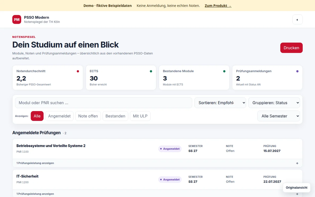Click the ECTS value 30
Image resolution: width=315 pixels, height=197 pixels.
pyautogui.click(x=94, y=78)
